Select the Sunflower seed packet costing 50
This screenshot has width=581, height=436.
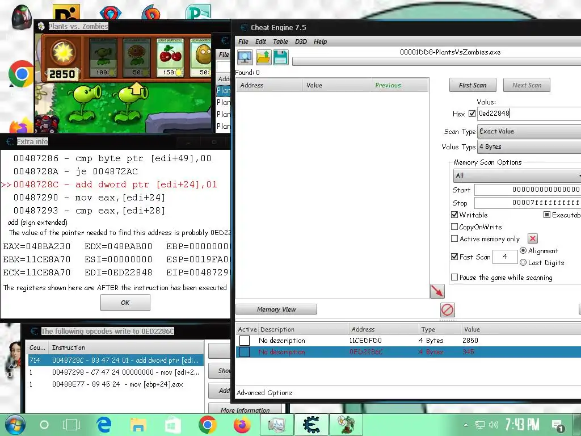pos(136,57)
